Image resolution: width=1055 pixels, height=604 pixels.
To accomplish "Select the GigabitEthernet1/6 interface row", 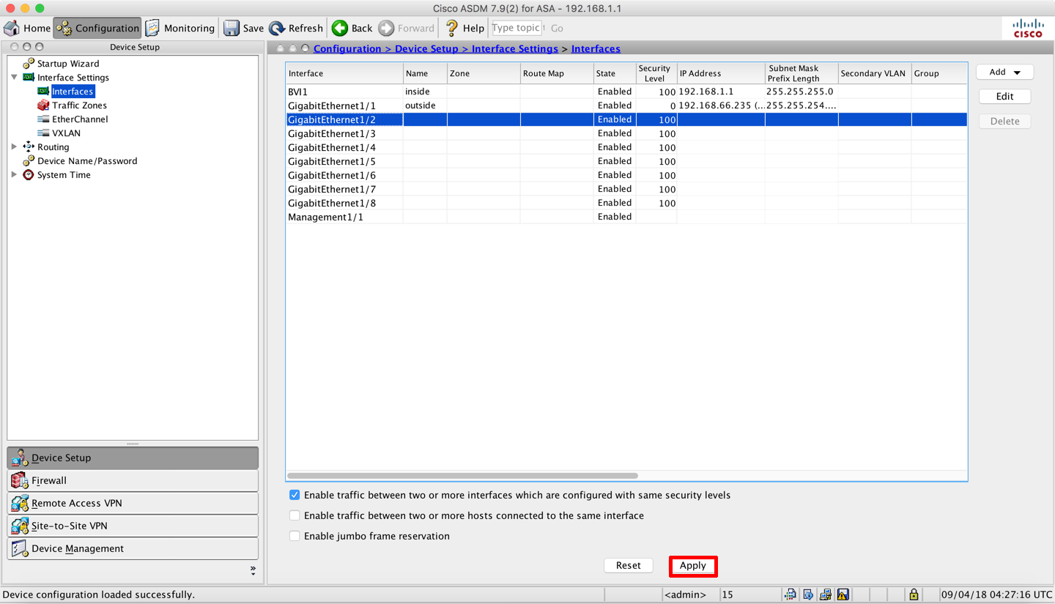I will 626,175.
